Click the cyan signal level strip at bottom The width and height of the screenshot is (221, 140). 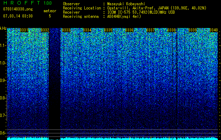tap(112, 139)
